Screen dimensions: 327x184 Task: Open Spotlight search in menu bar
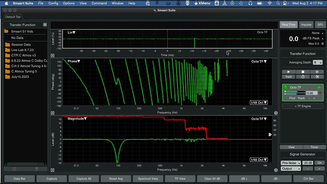pos(278,3)
